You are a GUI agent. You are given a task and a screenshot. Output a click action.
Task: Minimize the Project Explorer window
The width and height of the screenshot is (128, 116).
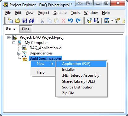98,3
